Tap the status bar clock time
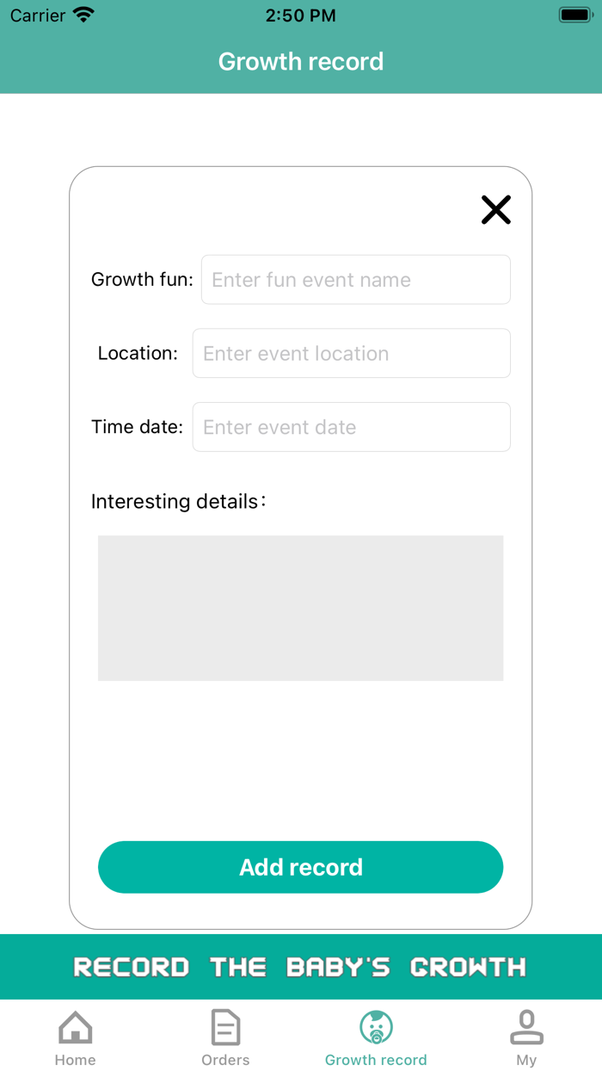Screen dimensions: 602x1071 point(300,15)
